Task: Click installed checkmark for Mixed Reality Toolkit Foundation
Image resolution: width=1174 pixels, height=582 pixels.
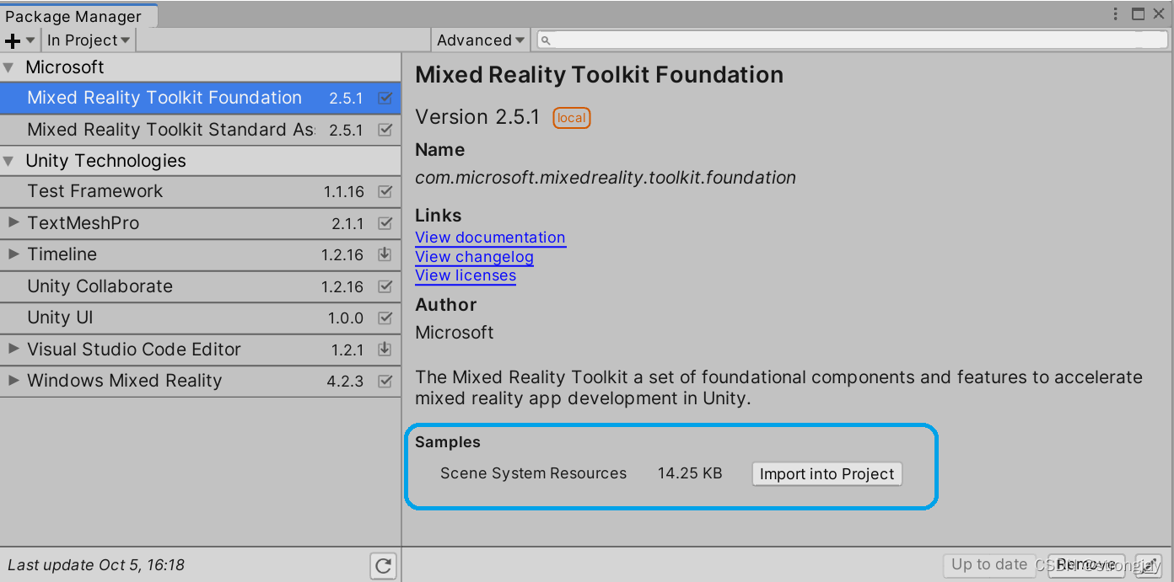Action: [x=385, y=98]
